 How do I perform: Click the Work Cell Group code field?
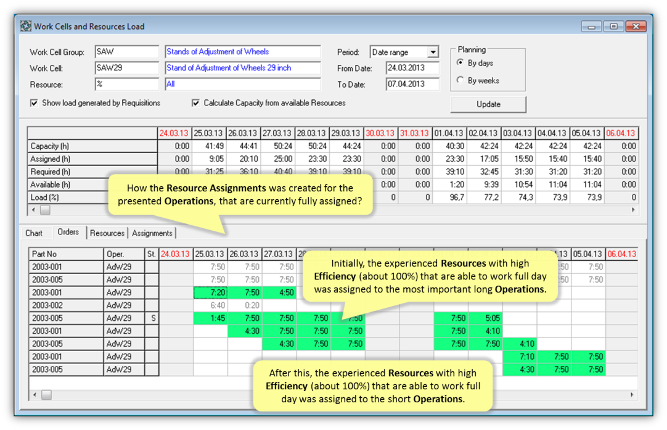[127, 52]
